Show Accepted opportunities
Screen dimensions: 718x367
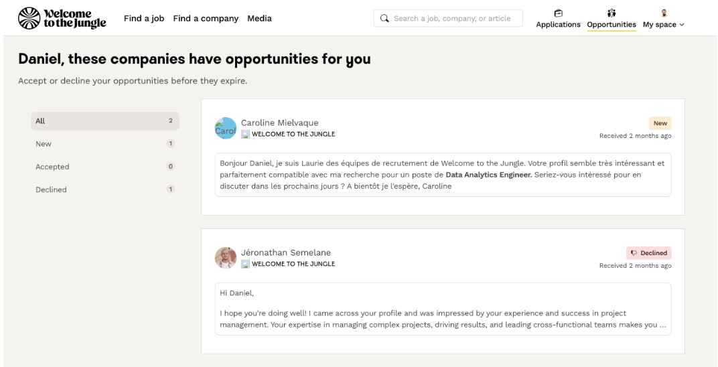tap(104, 167)
